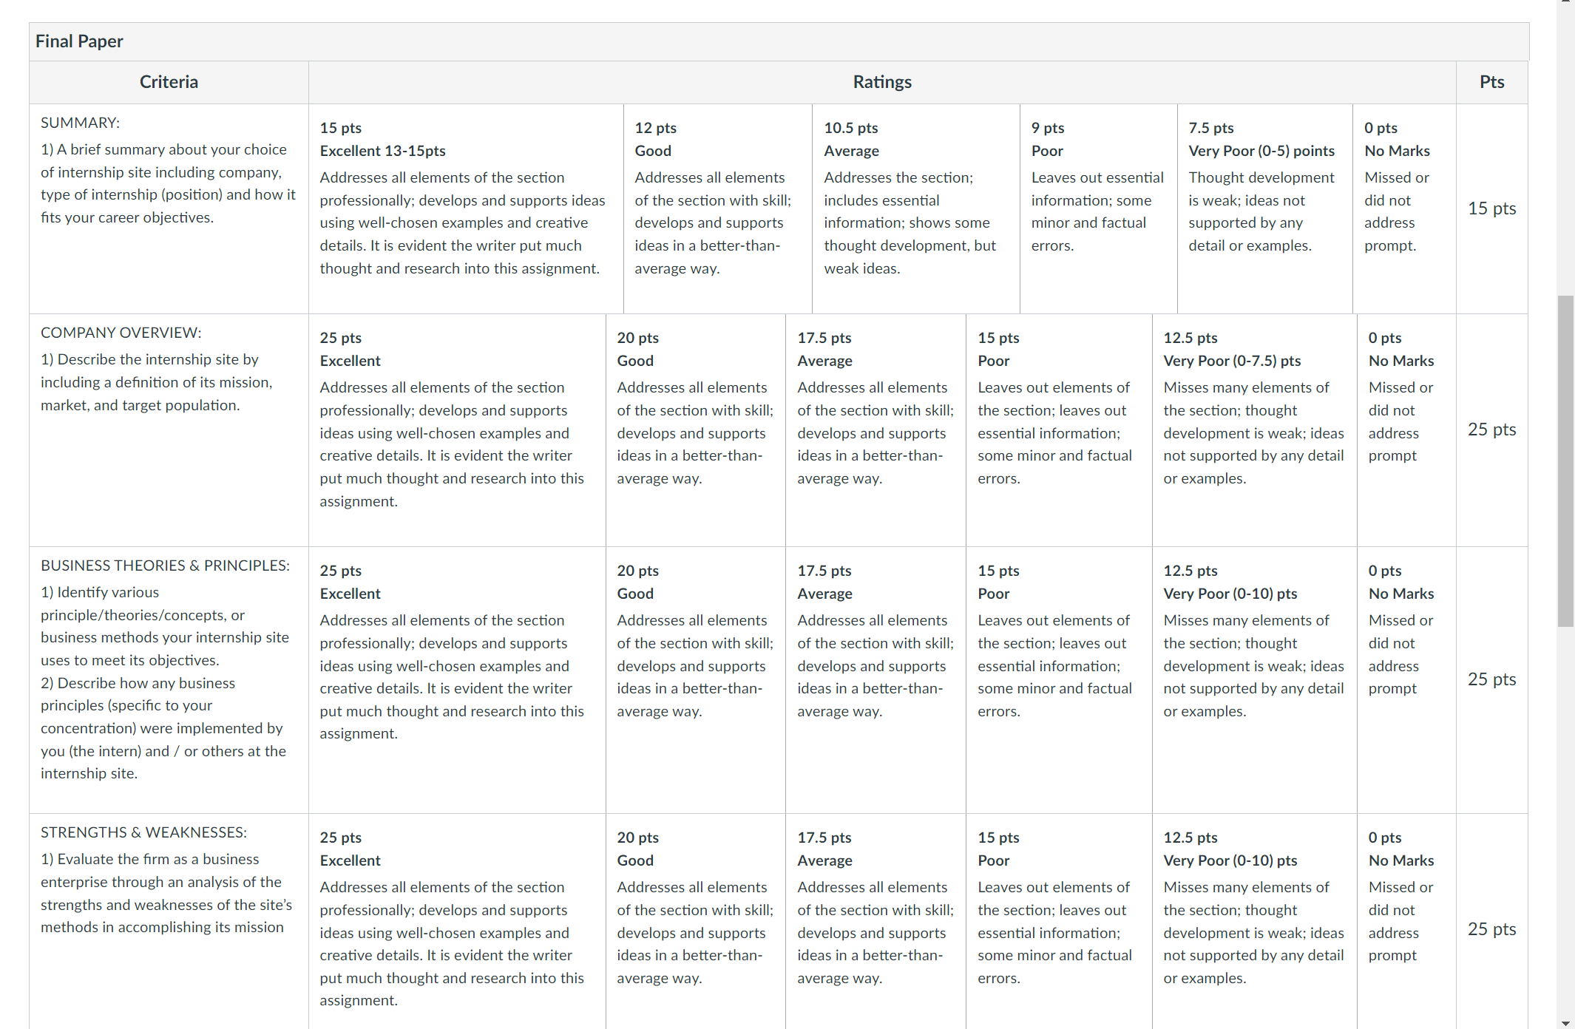Choose Summary '9 pts Poor' rating
Viewport: 1575px width, 1029px height.
tap(1099, 208)
